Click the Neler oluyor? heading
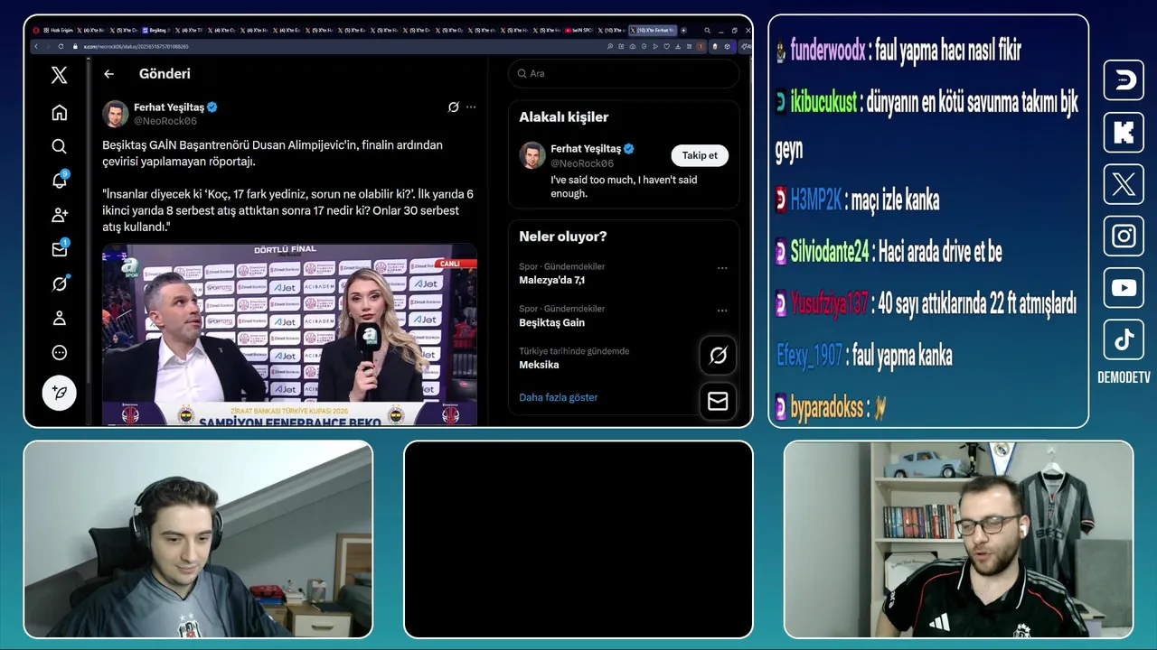 562,237
